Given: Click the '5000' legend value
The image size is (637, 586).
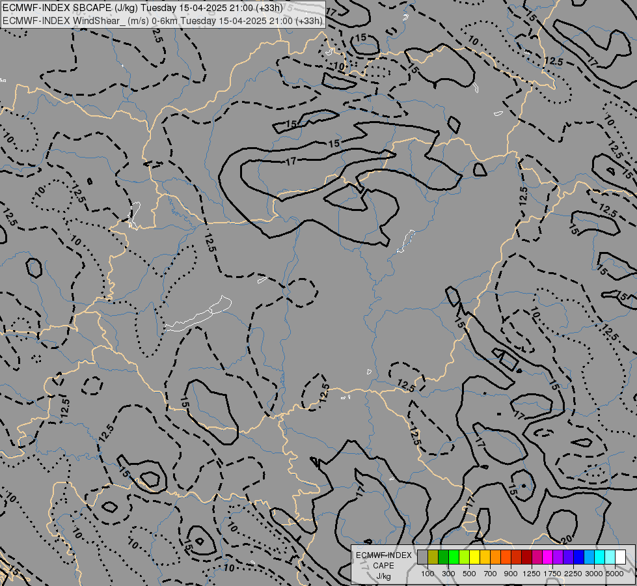Looking at the screenshot, I should point(615,574).
